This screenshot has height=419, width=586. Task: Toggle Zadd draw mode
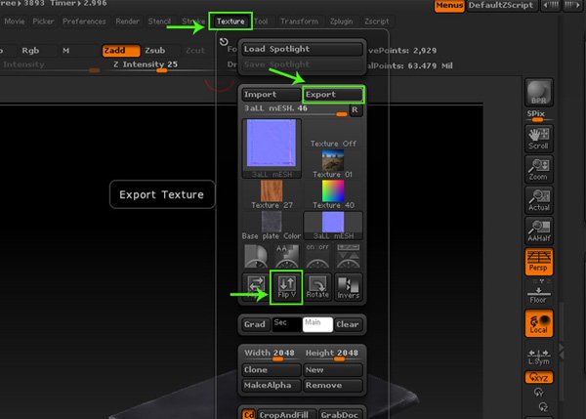[121, 51]
